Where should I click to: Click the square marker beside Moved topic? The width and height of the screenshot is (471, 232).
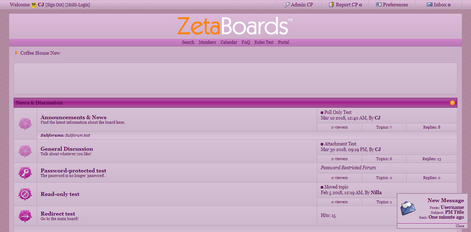coord(322,187)
